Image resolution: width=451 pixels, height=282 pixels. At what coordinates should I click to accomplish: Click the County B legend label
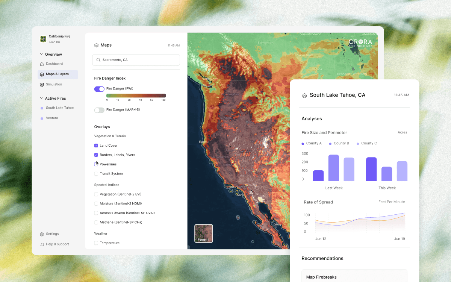[341, 143]
